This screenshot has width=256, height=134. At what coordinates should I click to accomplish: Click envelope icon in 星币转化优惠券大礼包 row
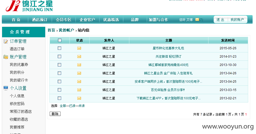click(79, 48)
